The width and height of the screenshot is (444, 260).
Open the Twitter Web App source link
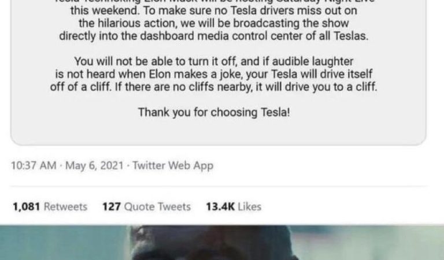pos(173,165)
